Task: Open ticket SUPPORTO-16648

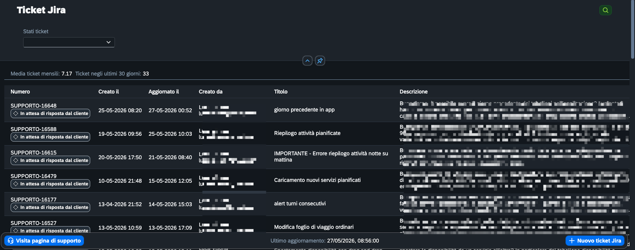Action: [x=33, y=106]
